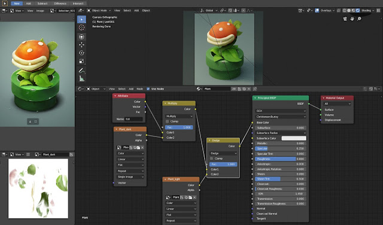Screen dimensions: 383x225
Task: Toggle X-ray display icon
Action: click(x=339, y=11)
